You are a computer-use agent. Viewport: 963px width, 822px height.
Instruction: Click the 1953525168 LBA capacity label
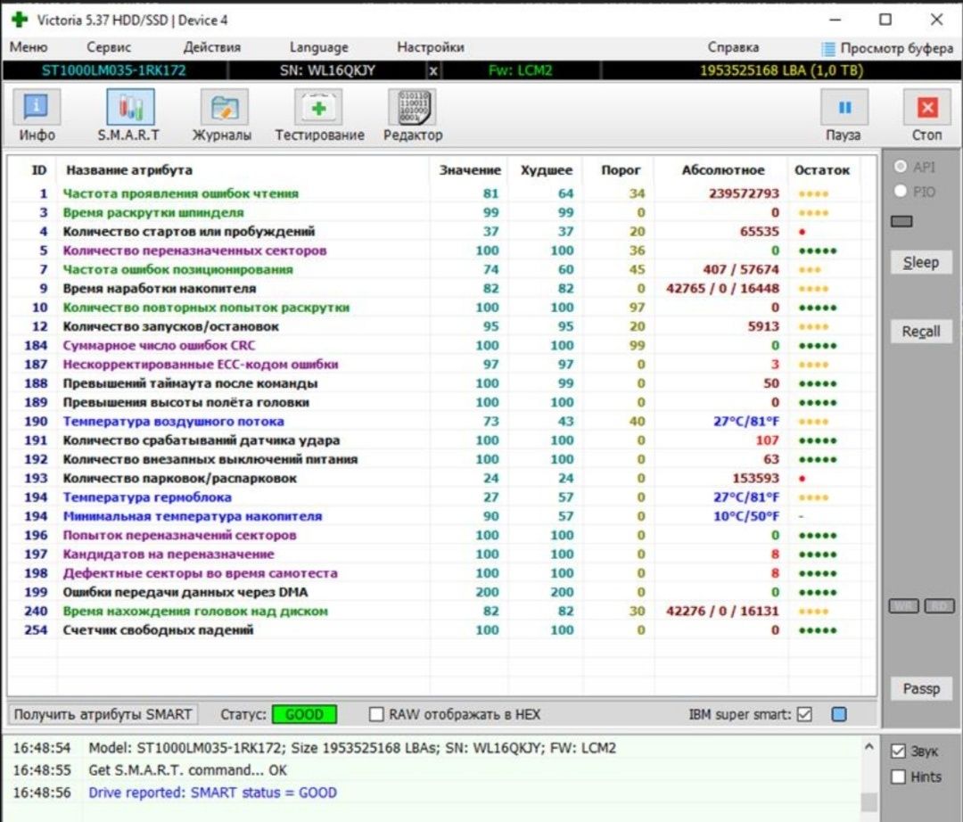pos(781,70)
